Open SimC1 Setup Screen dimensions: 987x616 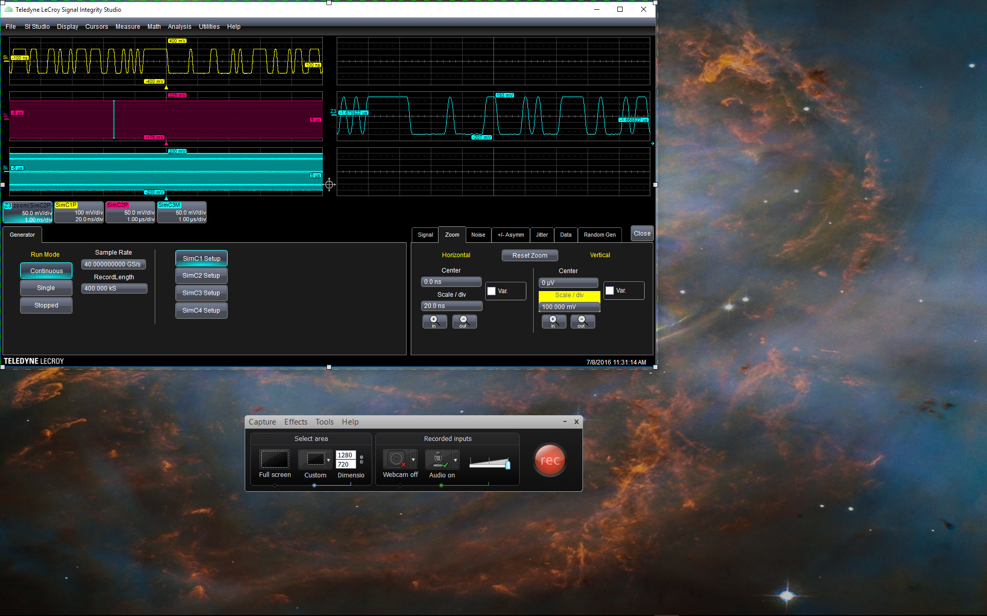(202, 258)
